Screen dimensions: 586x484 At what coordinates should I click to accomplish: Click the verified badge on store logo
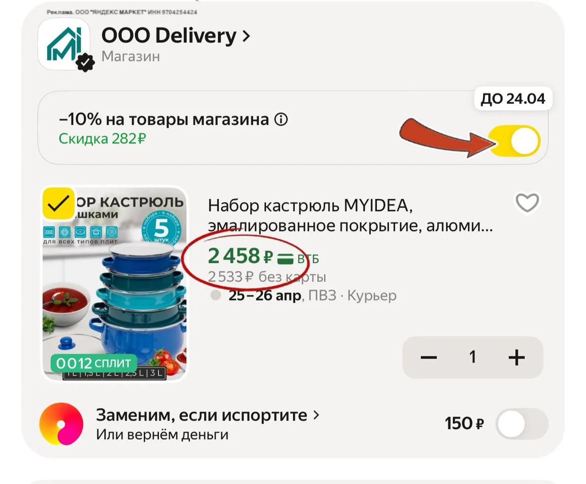click(x=85, y=62)
